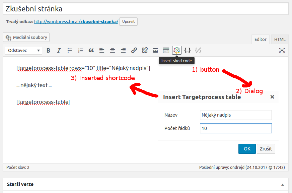Align text left
Viewport: 292px width, 193px height.
(x=102, y=50)
